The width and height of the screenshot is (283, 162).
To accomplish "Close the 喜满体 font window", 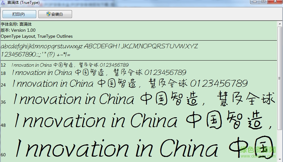I will [275, 2].
